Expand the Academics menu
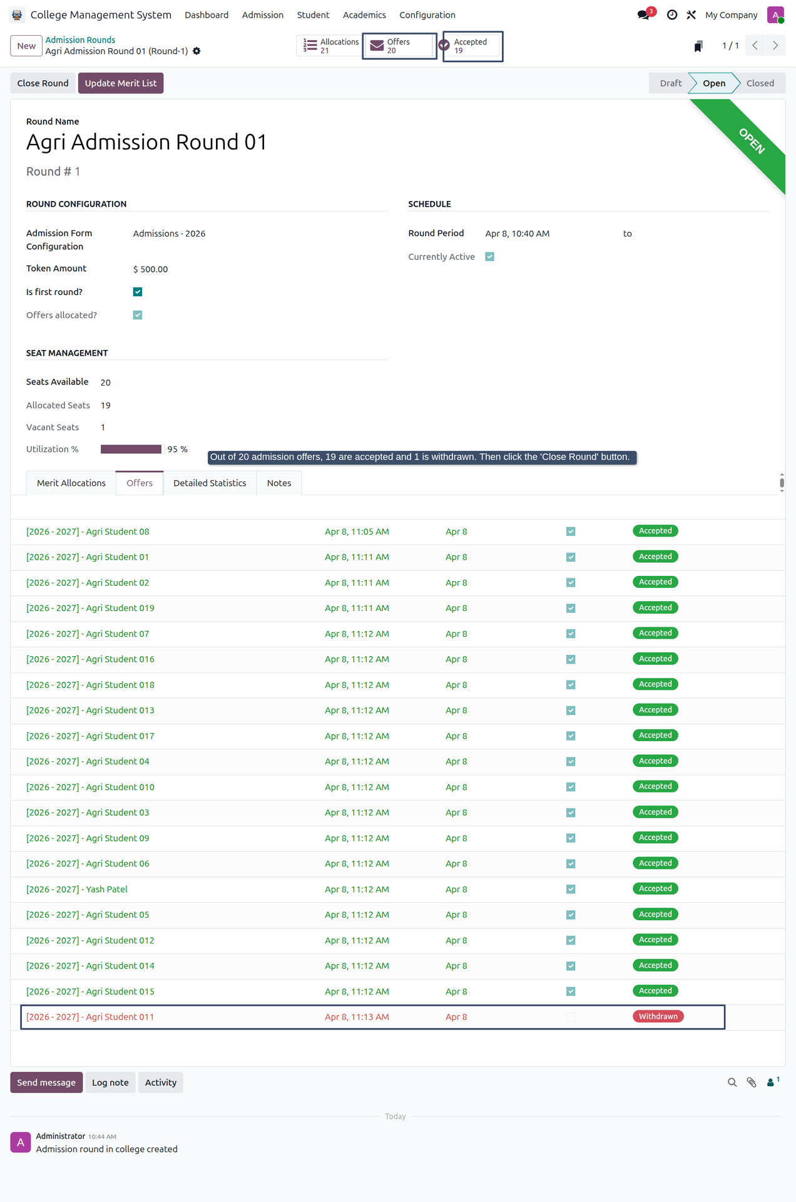The width and height of the screenshot is (796, 1202). pyautogui.click(x=364, y=14)
